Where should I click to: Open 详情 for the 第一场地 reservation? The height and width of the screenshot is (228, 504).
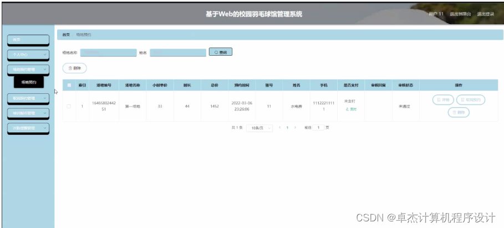443,100
